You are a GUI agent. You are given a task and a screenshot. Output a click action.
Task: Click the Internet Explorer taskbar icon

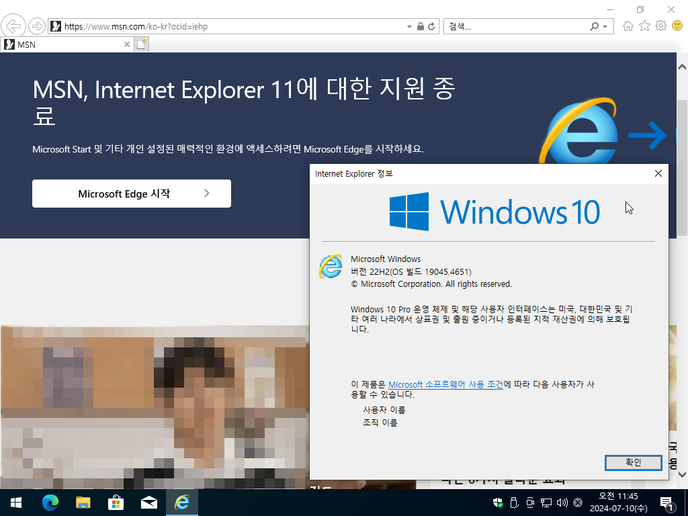[x=181, y=503]
